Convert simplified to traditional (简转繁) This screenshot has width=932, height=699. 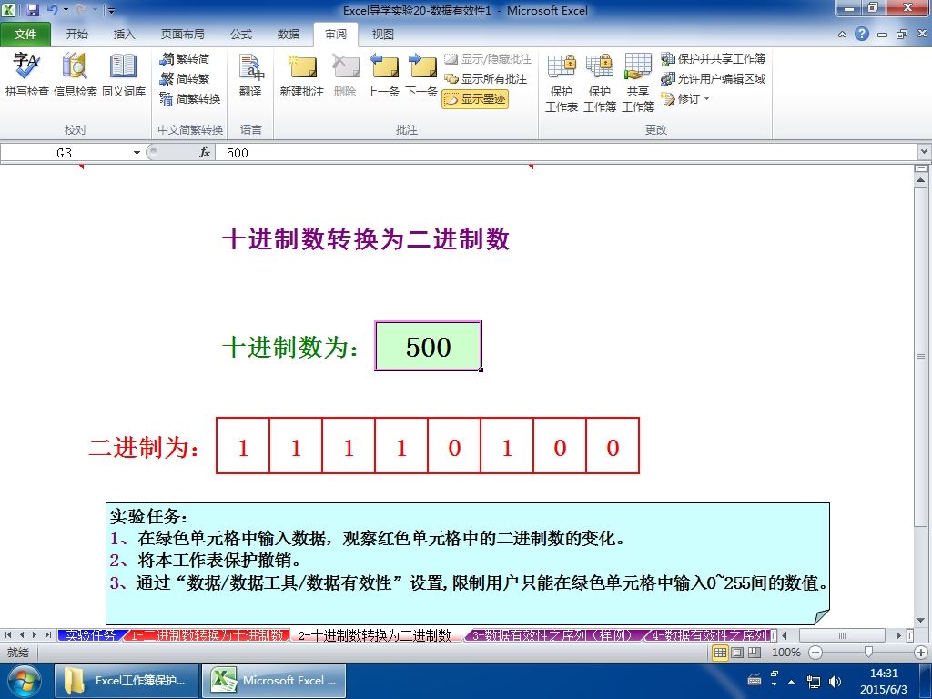click(x=185, y=78)
